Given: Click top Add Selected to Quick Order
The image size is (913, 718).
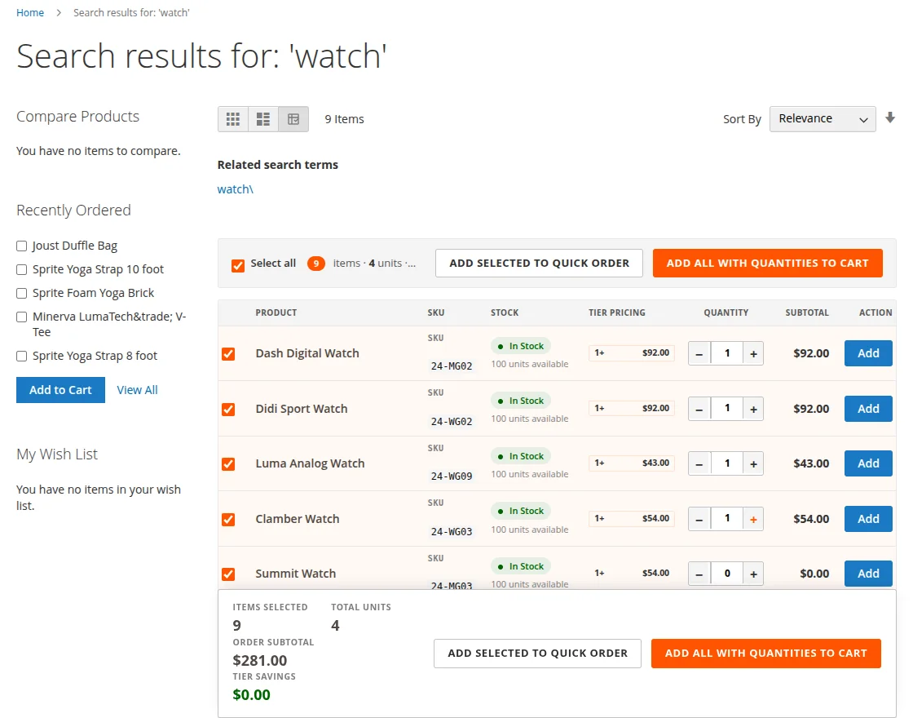Looking at the screenshot, I should [x=539, y=263].
